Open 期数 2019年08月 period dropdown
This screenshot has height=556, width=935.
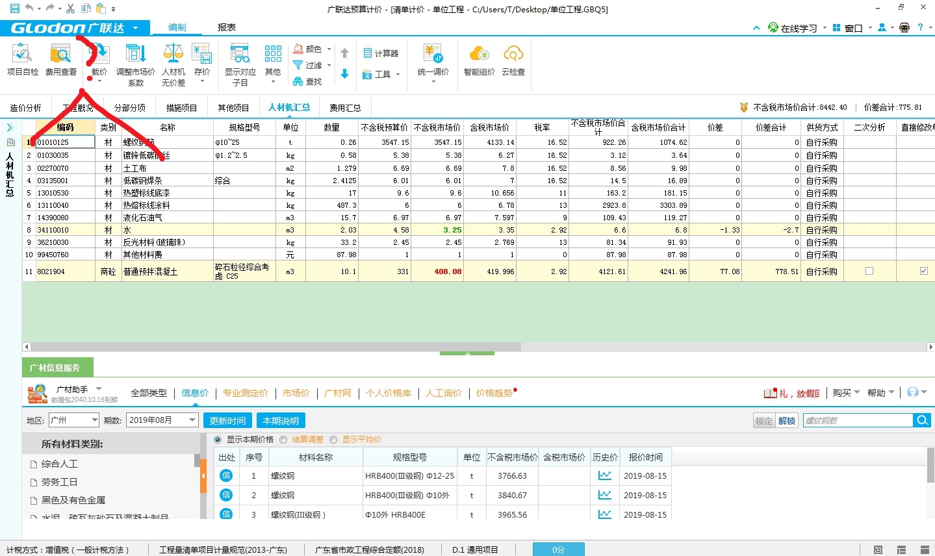pyautogui.click(x=162, y=420)
